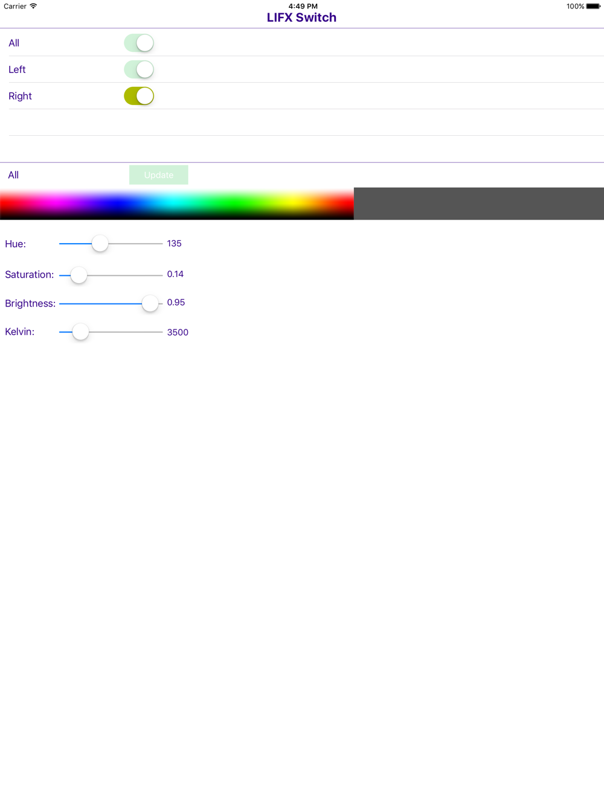
Task: Toggle the All lights switch
Action: (x=139, y=43)
